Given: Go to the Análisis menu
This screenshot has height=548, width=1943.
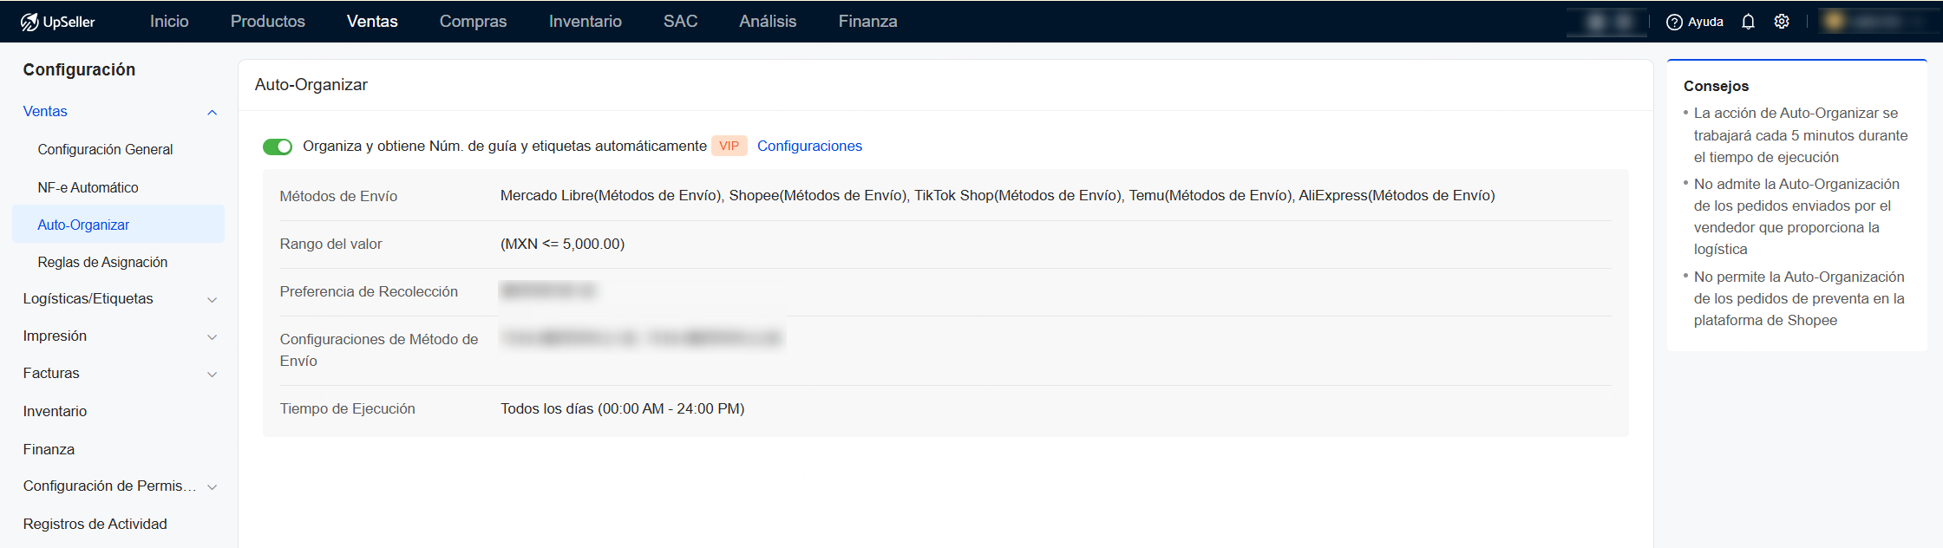Looking at the screenshot, I should [767, 22].
